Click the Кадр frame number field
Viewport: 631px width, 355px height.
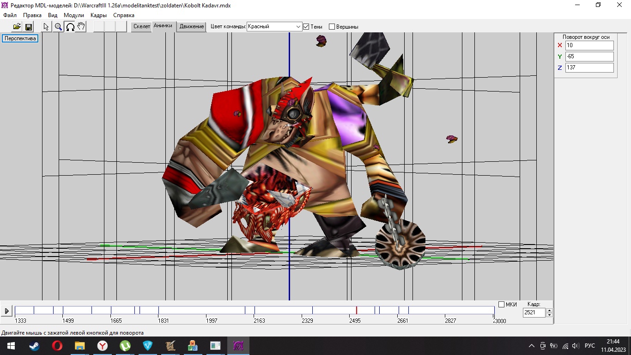pos(534,312)
